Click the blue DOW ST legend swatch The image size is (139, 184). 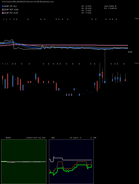coord(3,6)
